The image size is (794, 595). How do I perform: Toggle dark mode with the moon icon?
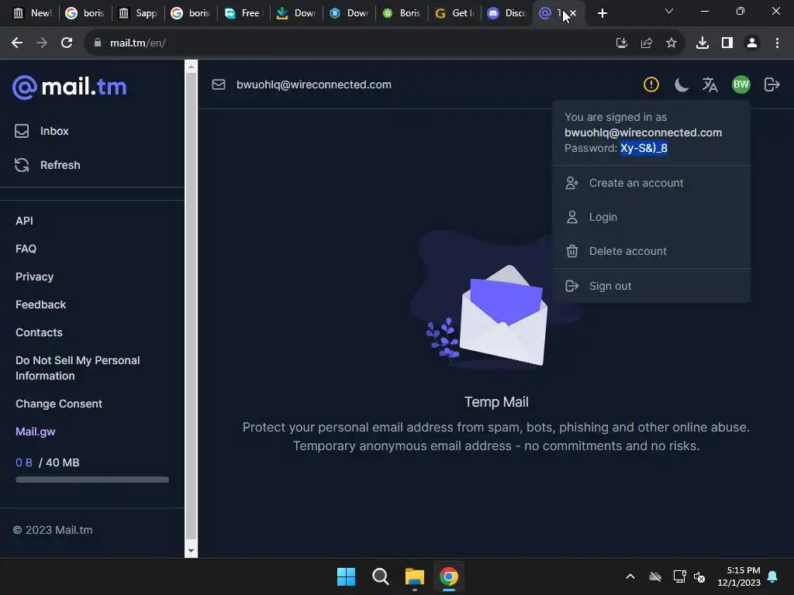point(681,84)
